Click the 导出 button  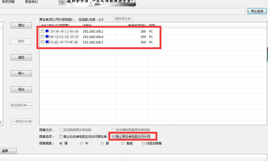click(21, 89)
